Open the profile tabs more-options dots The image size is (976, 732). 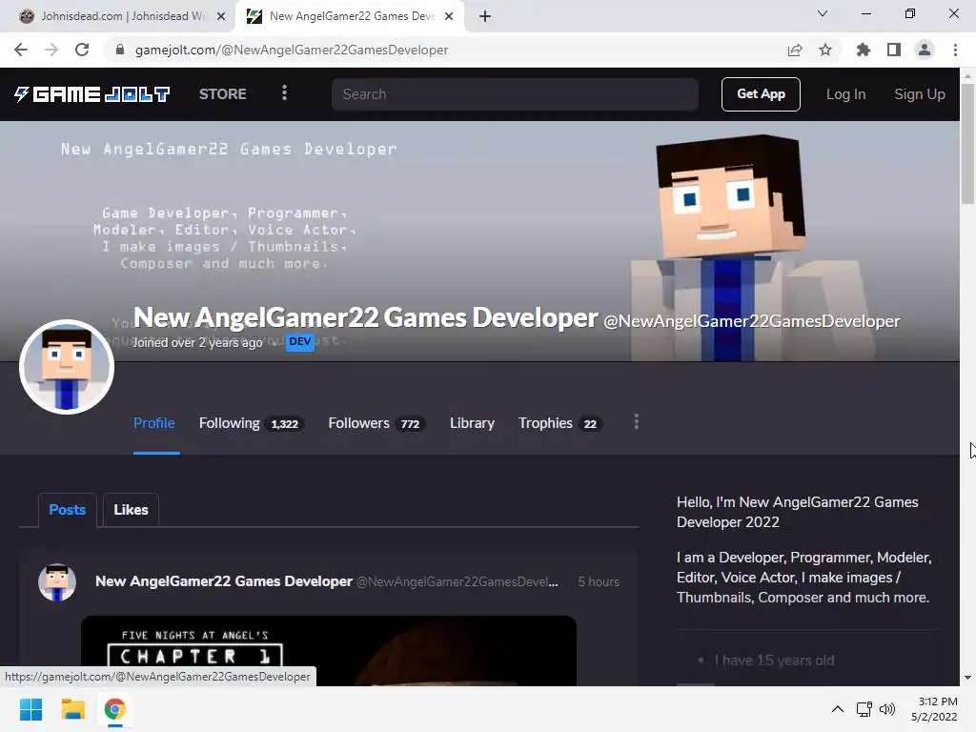coord(636,422)
